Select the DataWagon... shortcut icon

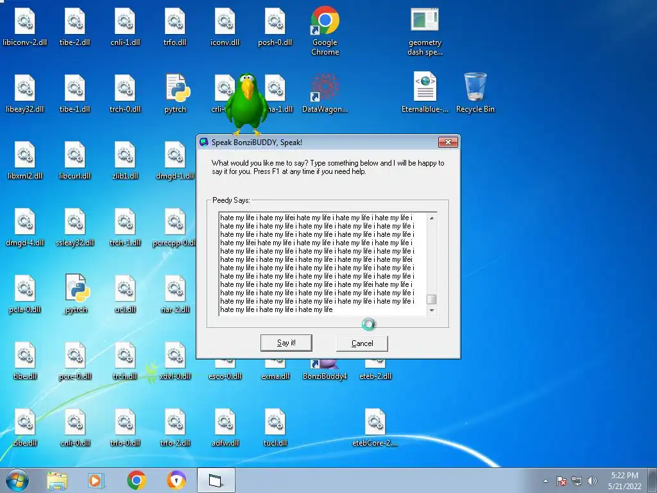click(325, 93)
